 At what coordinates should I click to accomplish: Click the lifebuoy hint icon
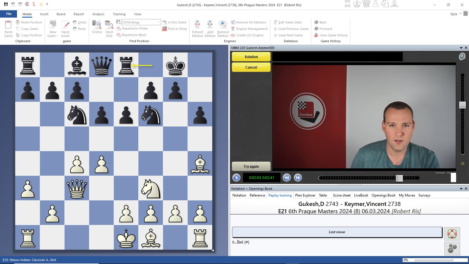[x=452, y=234]
